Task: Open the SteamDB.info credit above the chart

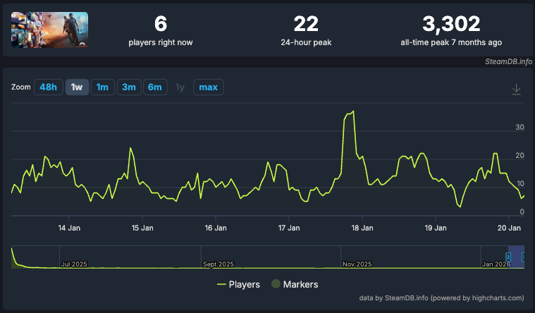Action: point(508,62)
